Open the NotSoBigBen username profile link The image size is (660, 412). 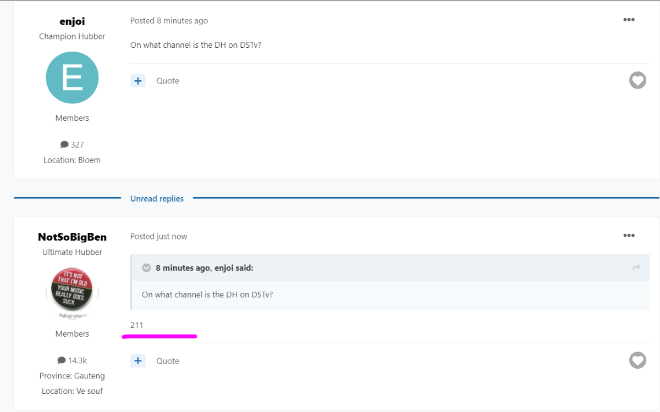point(72,237)
